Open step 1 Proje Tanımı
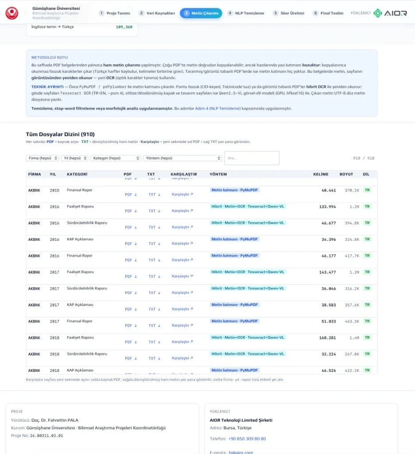Viewport: 415px width, 454px height. [115, 13]
